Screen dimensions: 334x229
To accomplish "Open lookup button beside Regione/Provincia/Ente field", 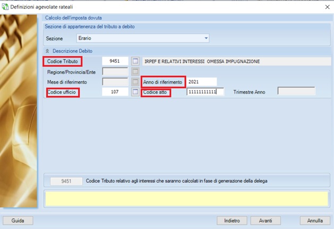I will [135, 72].
